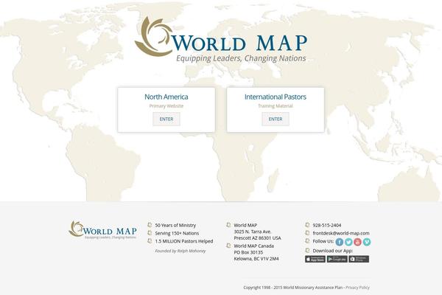Click the 'Training Material' subtitle
The width and height of the screenshot is (442, 295).
click(276, 106)
